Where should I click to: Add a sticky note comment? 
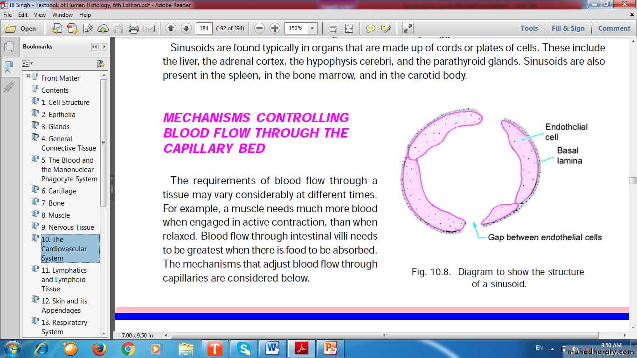(x=371, y=28)
